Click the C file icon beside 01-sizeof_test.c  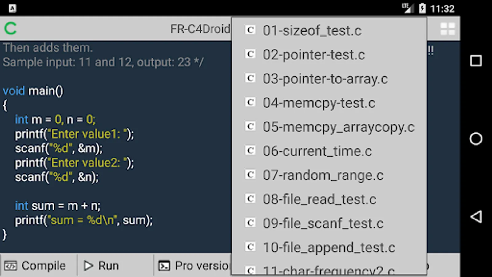[250, 30]
